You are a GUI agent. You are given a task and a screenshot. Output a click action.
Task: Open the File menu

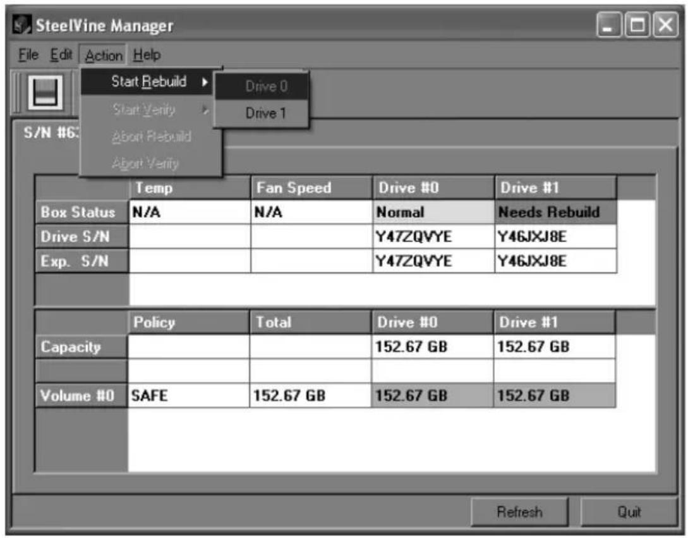coord(28,56)
